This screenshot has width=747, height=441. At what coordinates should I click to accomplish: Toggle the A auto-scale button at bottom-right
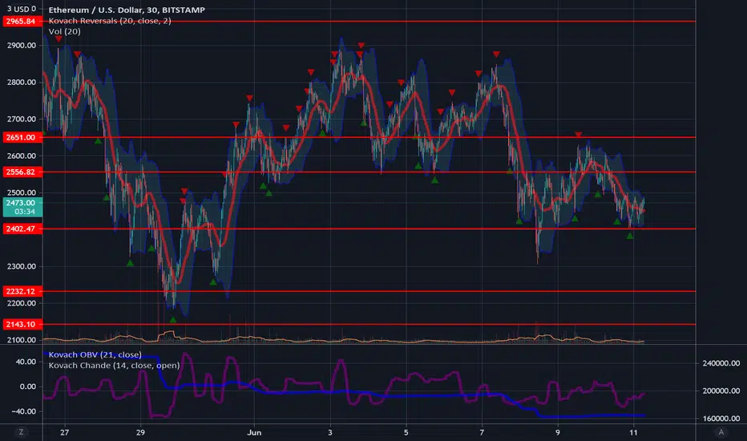[721, 432]
